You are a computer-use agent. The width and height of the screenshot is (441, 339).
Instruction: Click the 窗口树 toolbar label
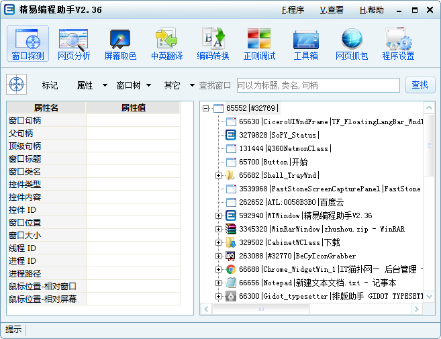(128, 85)
